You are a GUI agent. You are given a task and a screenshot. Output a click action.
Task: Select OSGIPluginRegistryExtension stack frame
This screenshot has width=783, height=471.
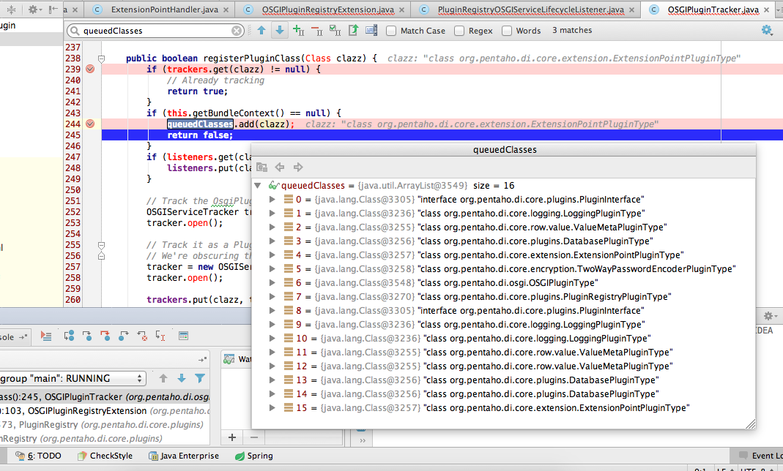[105, 411]
